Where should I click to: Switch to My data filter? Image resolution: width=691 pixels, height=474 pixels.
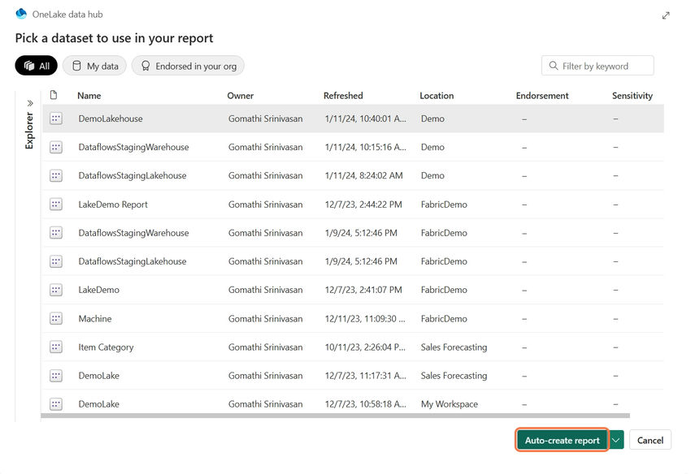95,66
